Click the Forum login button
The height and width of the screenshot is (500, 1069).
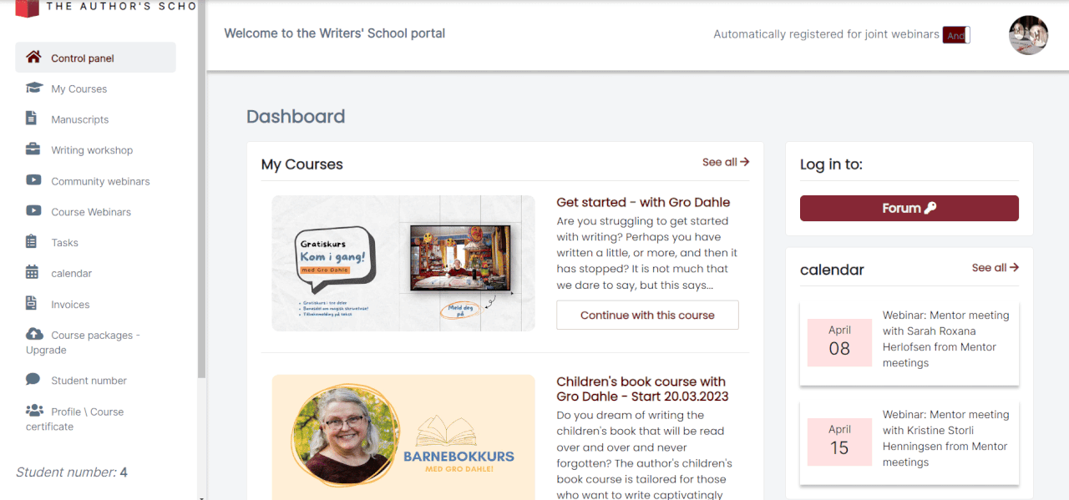[x=909, y=209]
